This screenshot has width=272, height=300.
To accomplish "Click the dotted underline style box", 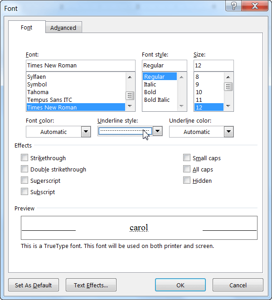I will tap(125, 131).
